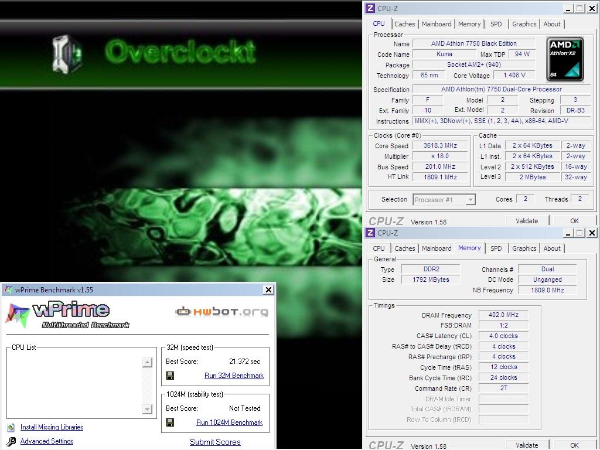Click the DRAM Frequency value 402.0 MHz
The height and width of the screenshot is (450, 600).
click(503, 315)
